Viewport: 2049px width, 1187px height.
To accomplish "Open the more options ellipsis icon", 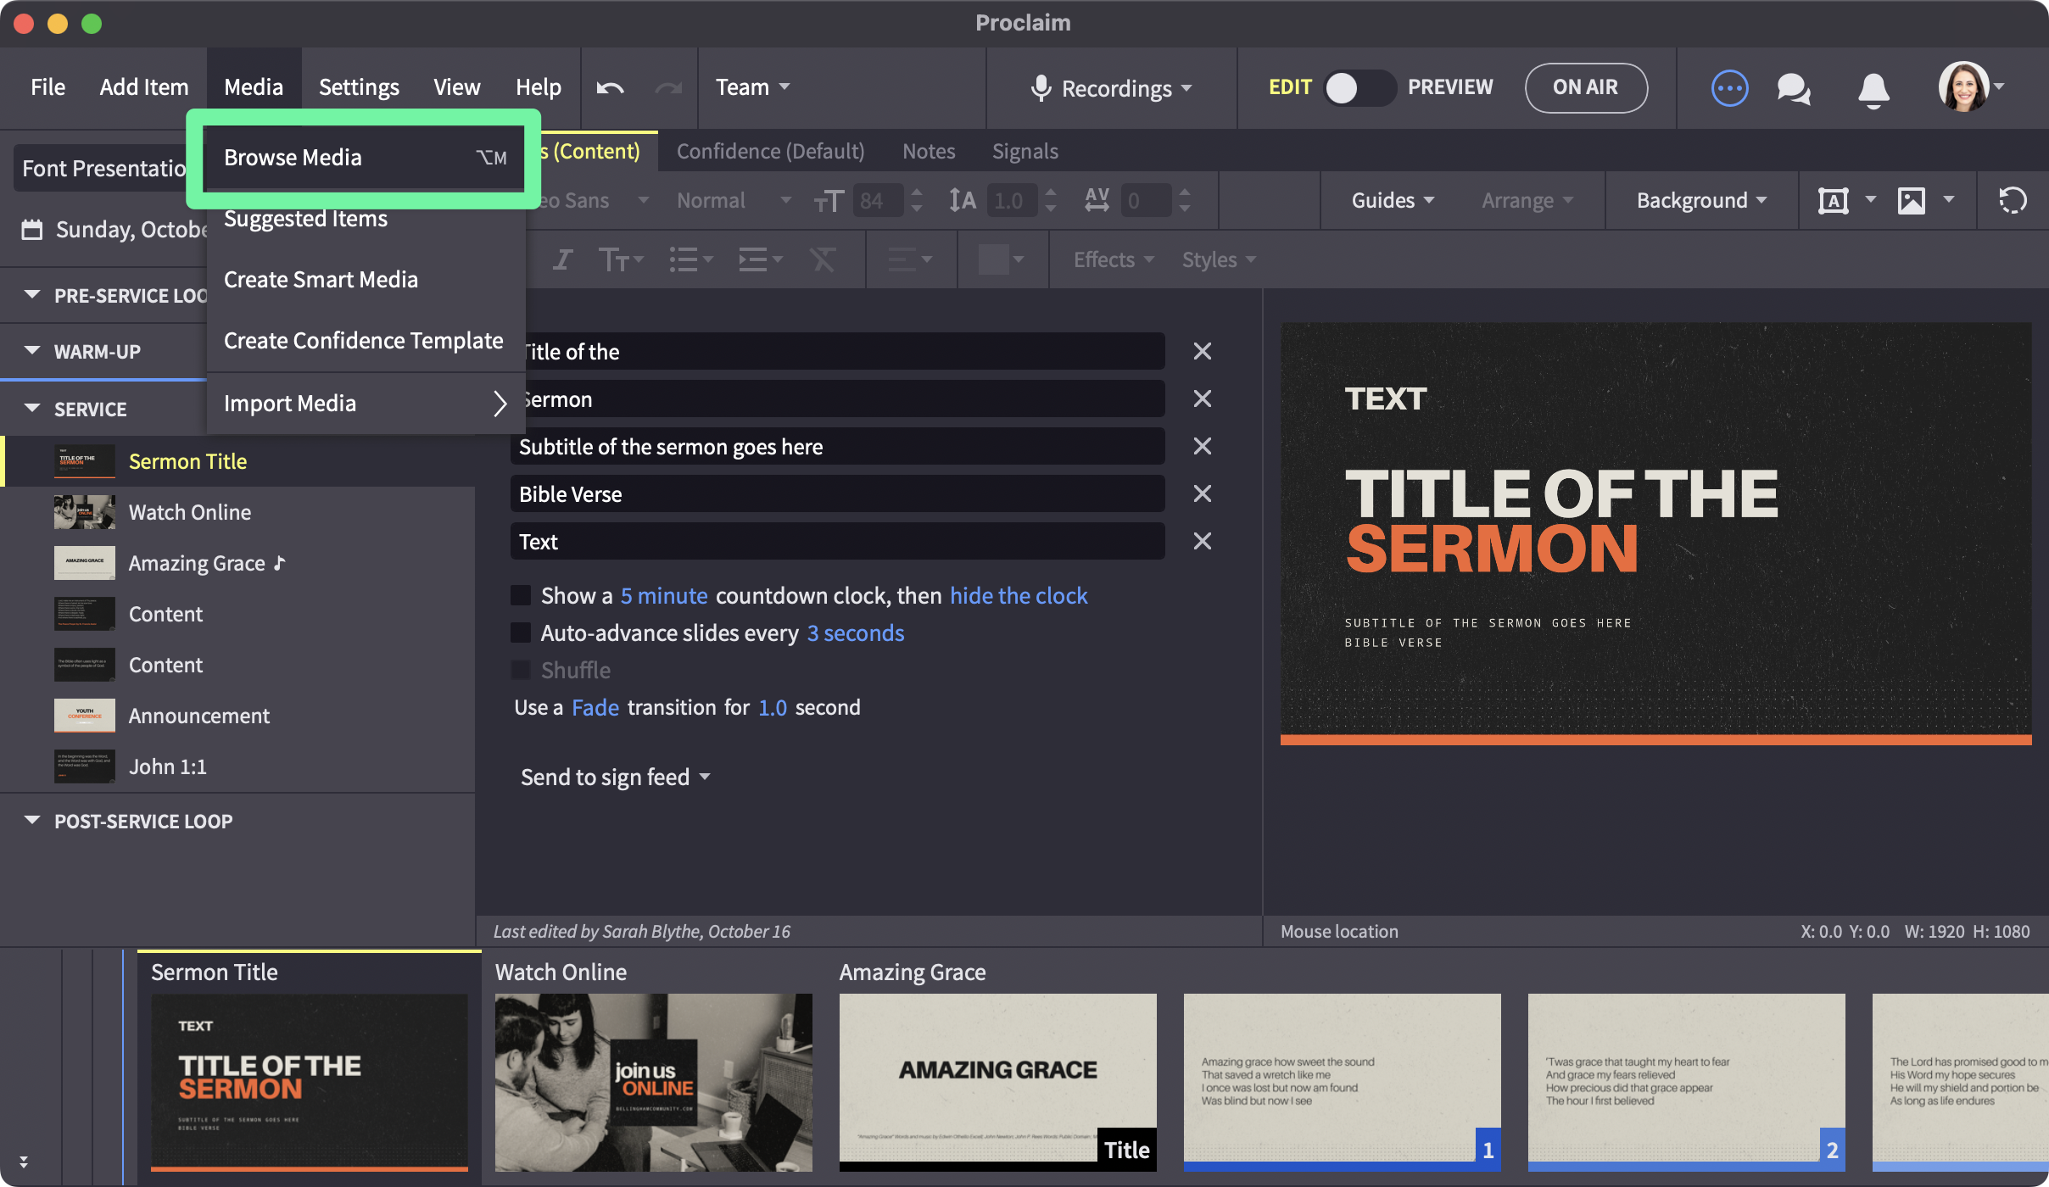I will click(1729, 87).
